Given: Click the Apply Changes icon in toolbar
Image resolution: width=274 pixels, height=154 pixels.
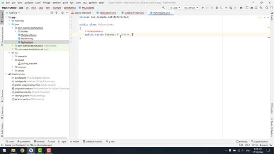Looking at the screenshot, I should [x=207, y=8].
